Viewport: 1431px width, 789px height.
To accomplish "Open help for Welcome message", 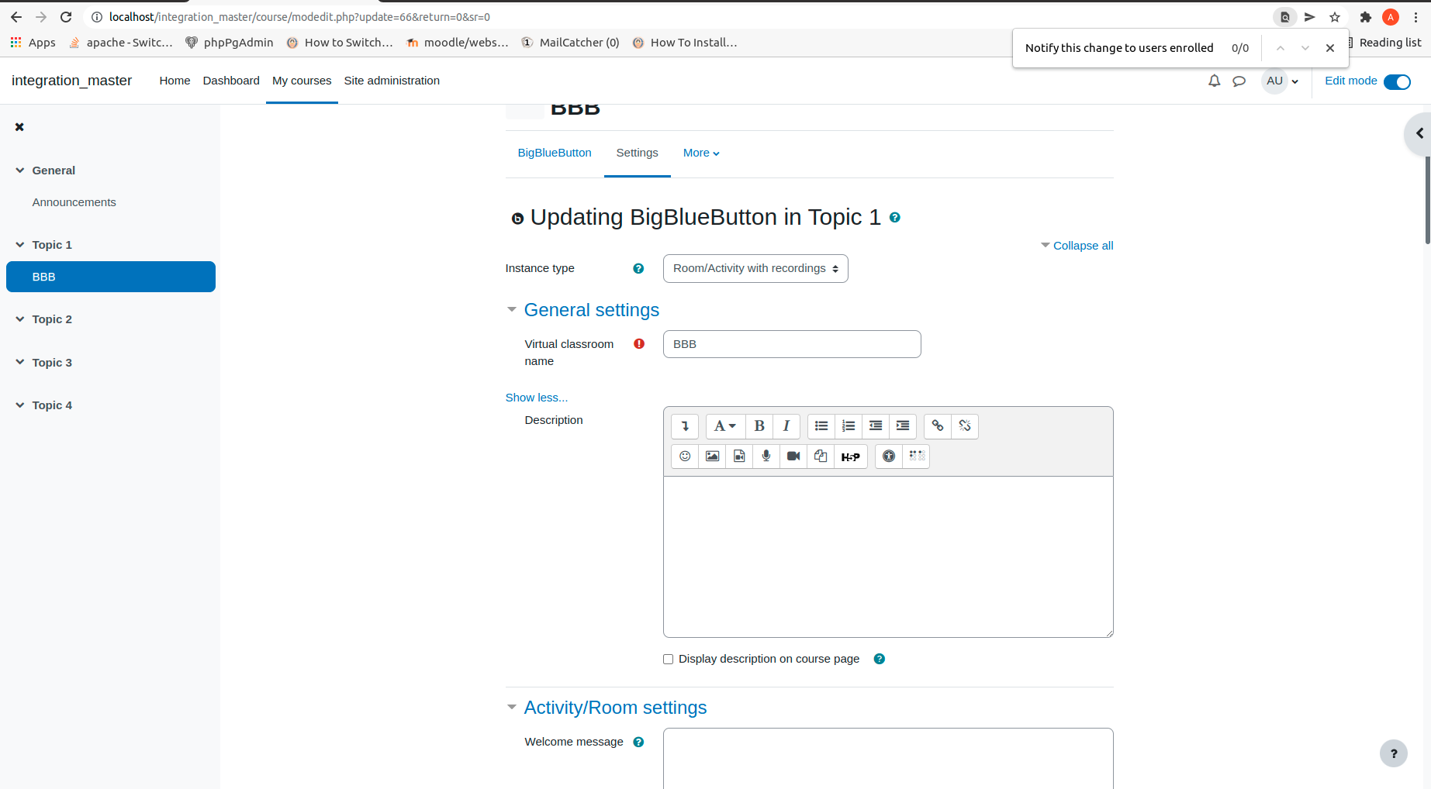I will click(x=638, y=742).
